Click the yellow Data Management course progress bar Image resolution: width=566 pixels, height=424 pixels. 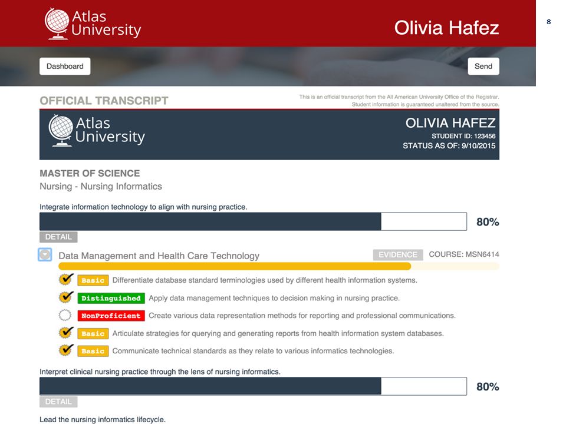pyautogui.click(x=279, y=266)
